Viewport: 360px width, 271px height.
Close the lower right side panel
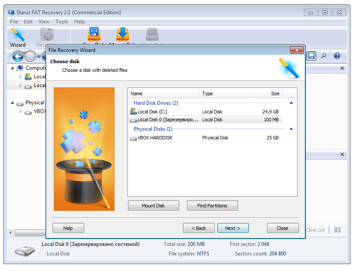(x=342, y=155)
